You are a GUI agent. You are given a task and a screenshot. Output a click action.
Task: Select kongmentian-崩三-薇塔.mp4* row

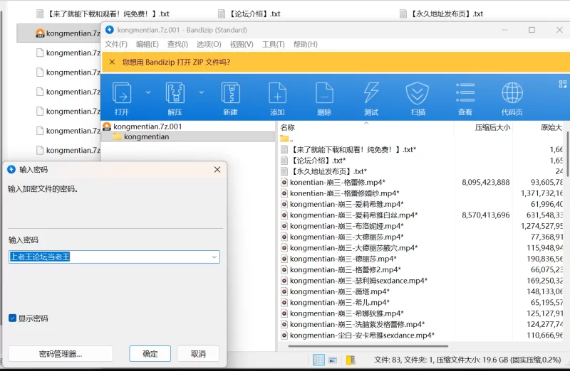point(340,291)
